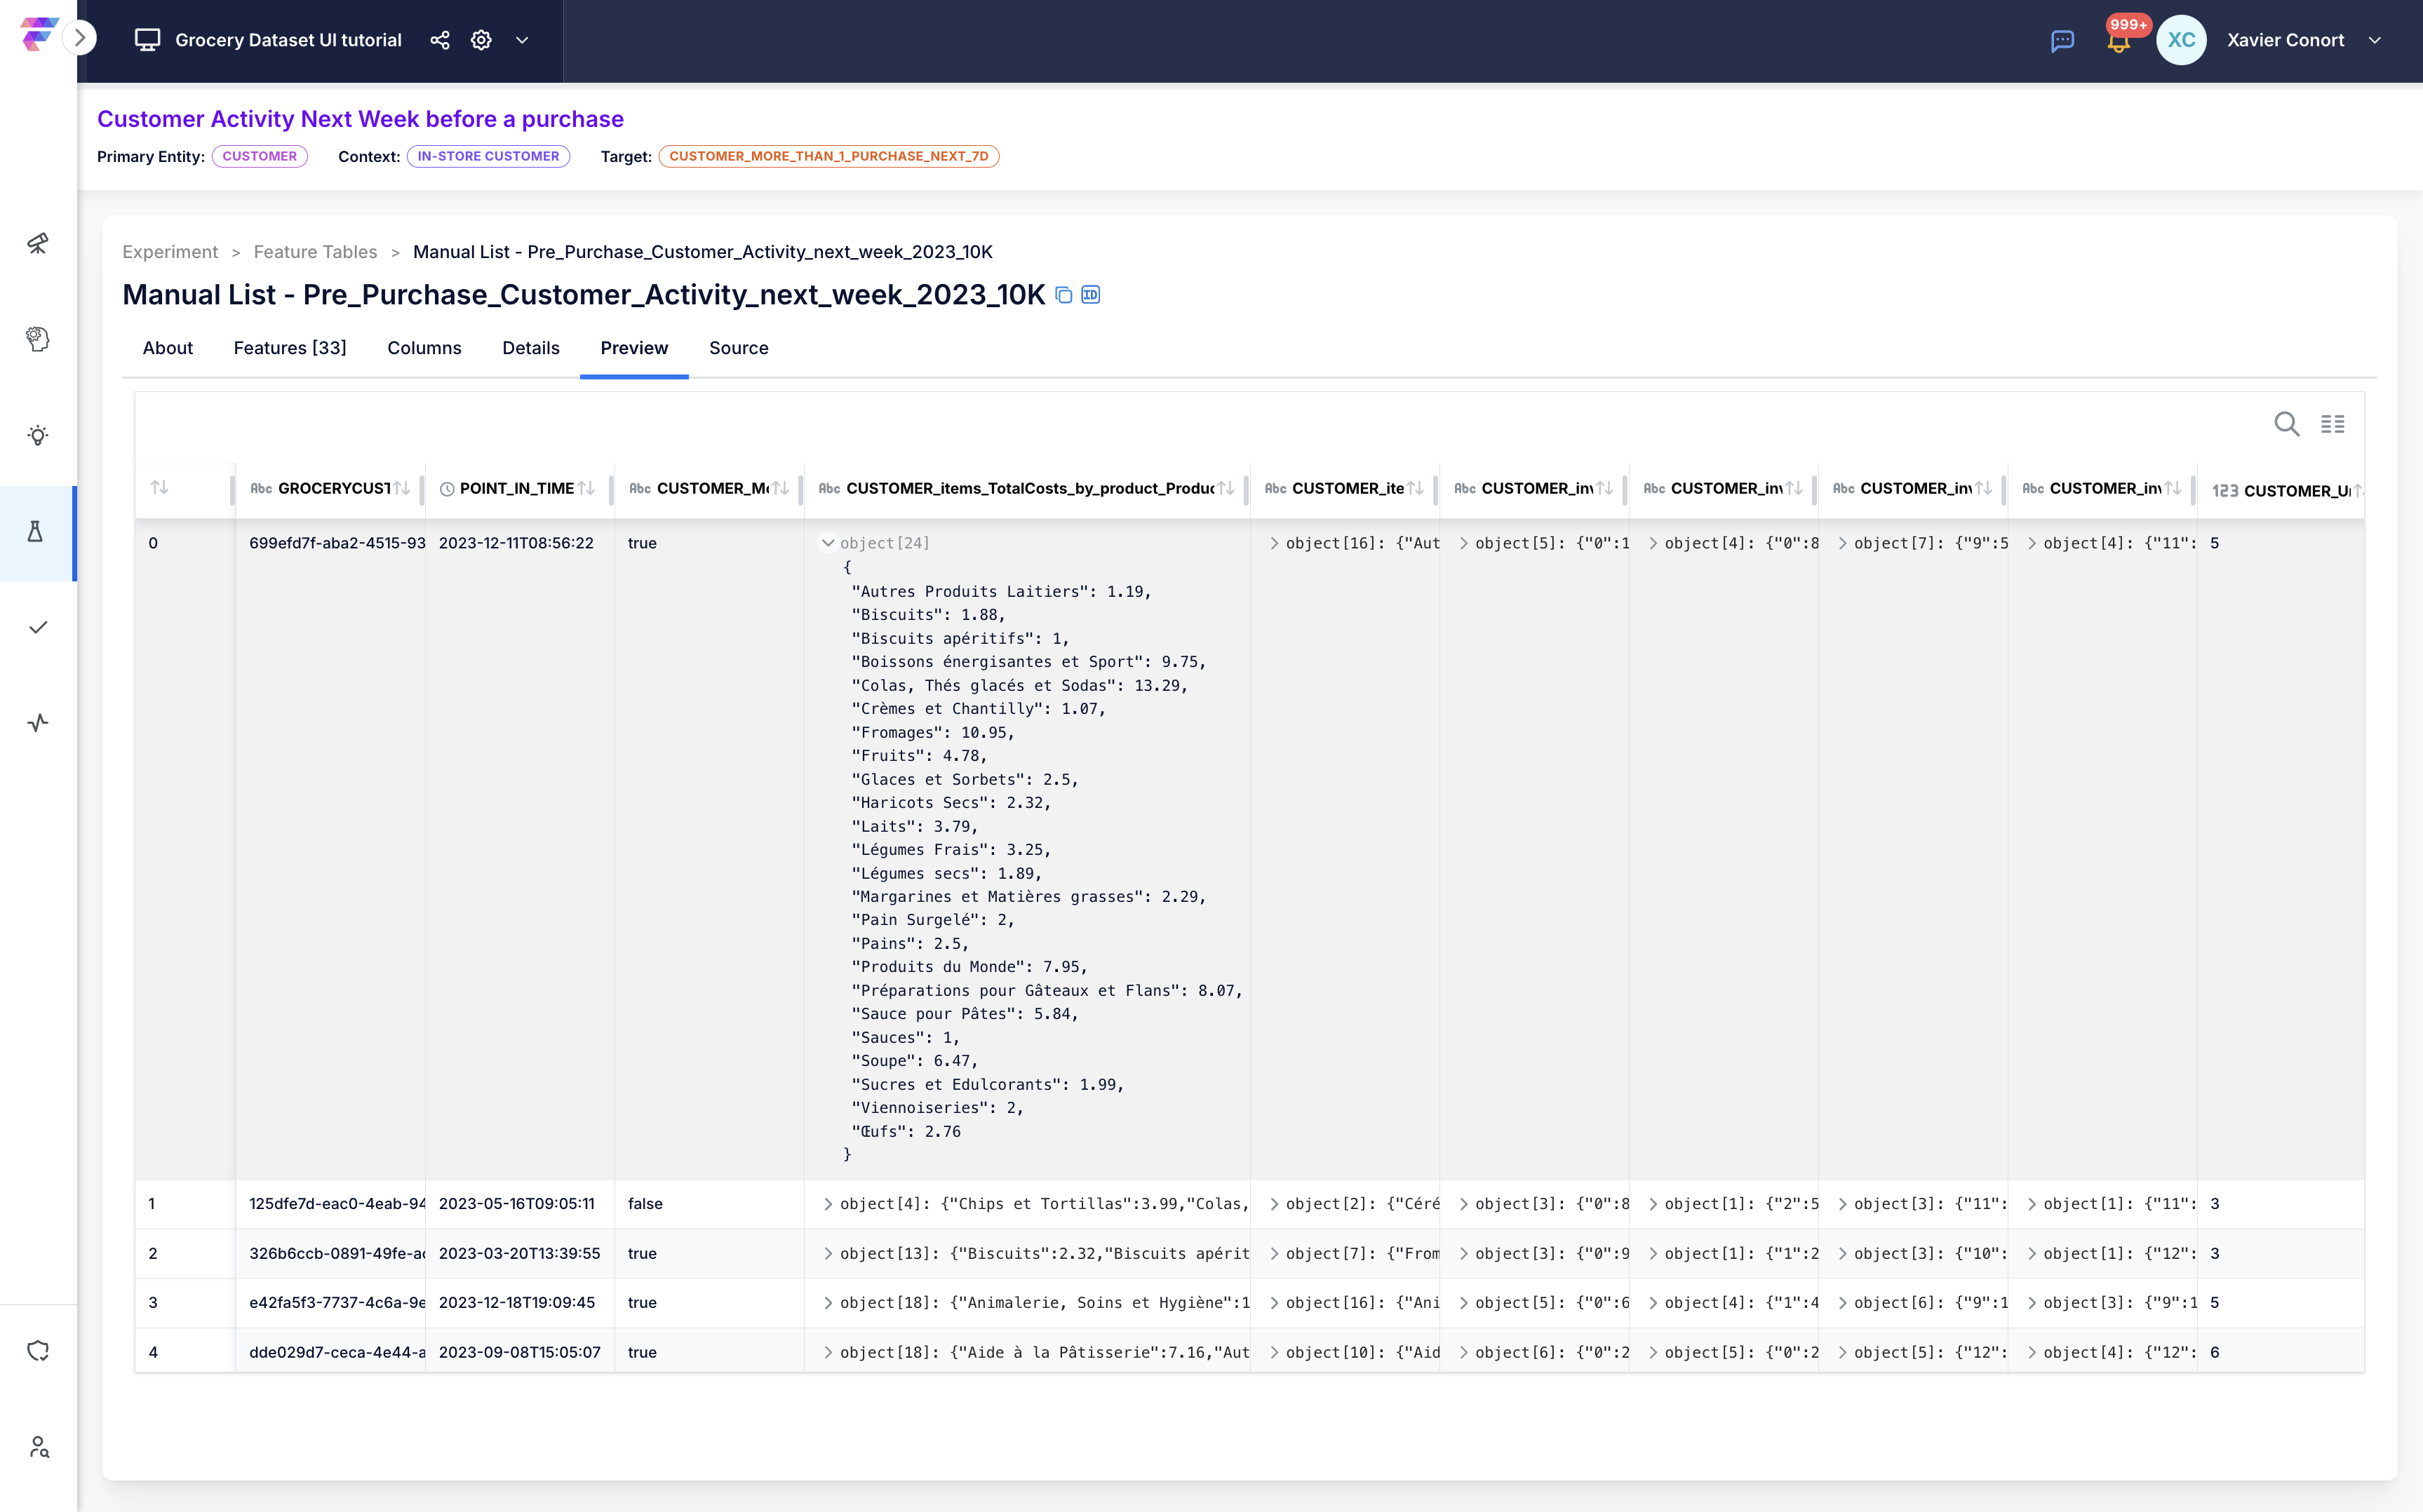Open the column layout settings icon
The image size is (2423, 1512).
click(x=2333, y=424)
